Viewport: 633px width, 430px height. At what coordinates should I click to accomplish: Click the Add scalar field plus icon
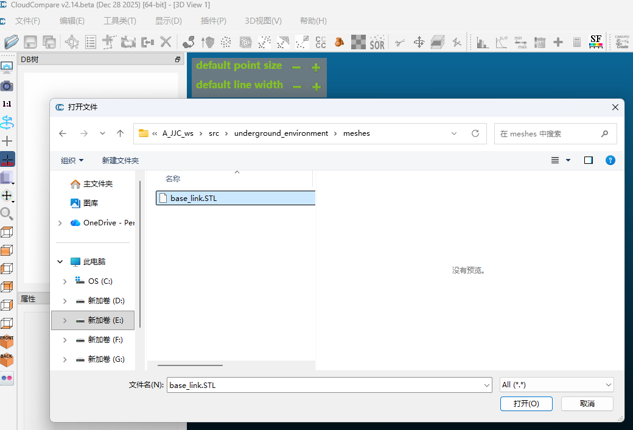click(x=558, y=42)
